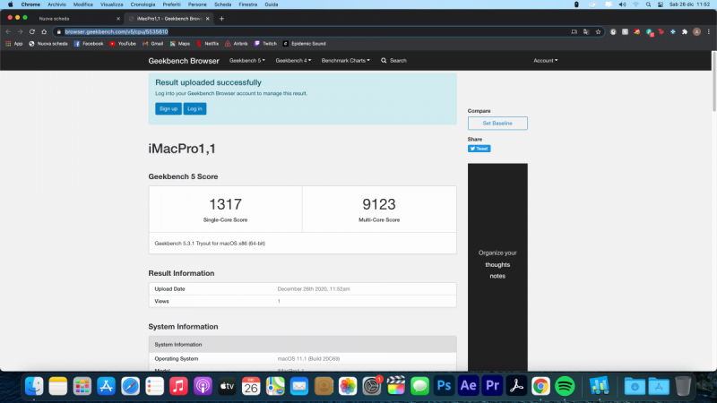717x403 pixels.
Task: Open Launchpad from the Dock
Action: click(x=82, y=386)
